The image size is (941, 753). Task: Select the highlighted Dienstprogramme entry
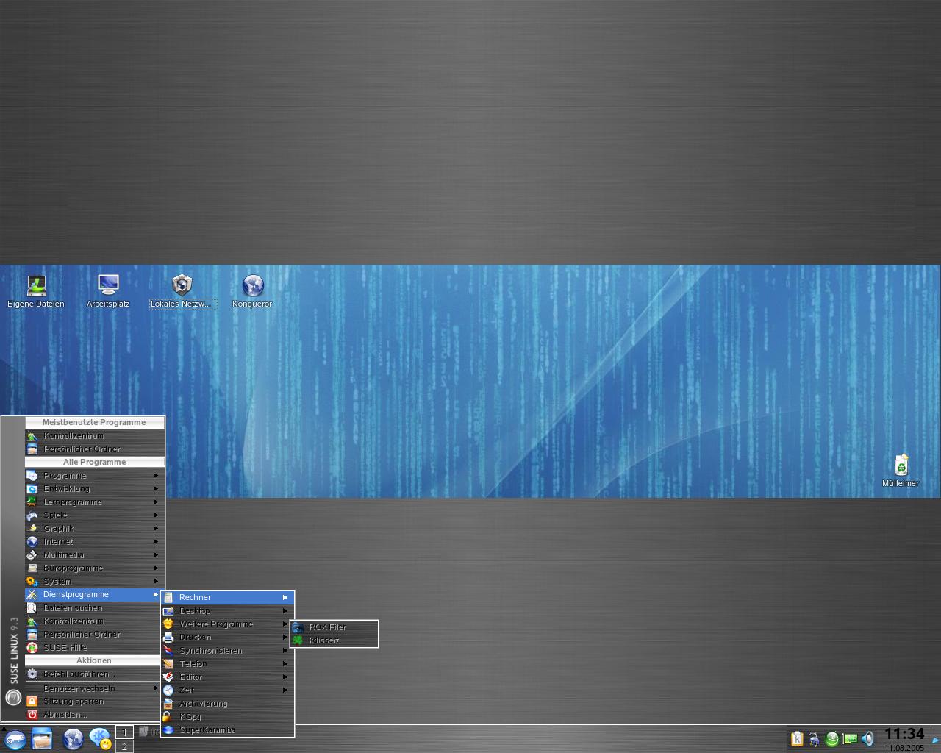pyautogui.click(x=94, y=595)
